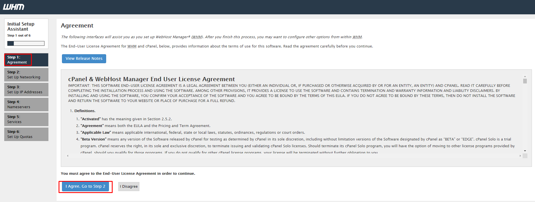Go to Step 2: Set Up Networking
This screenshot has height=202, width=535.
tap(26, 75)
